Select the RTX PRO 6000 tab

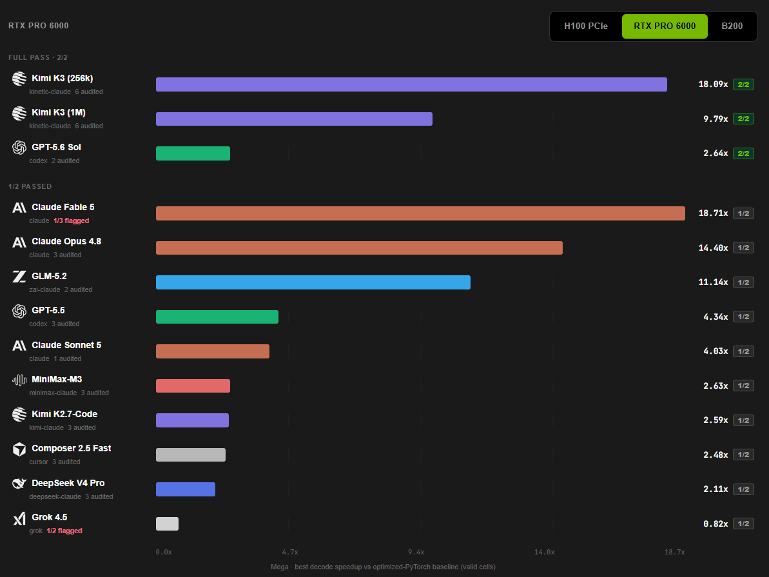pyautogui.click(x=665, y=26)
